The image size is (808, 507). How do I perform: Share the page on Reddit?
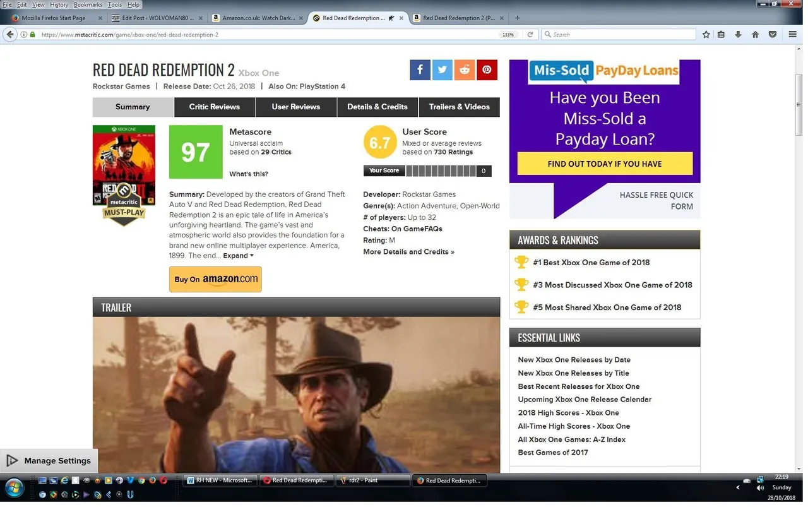point(465,69)
